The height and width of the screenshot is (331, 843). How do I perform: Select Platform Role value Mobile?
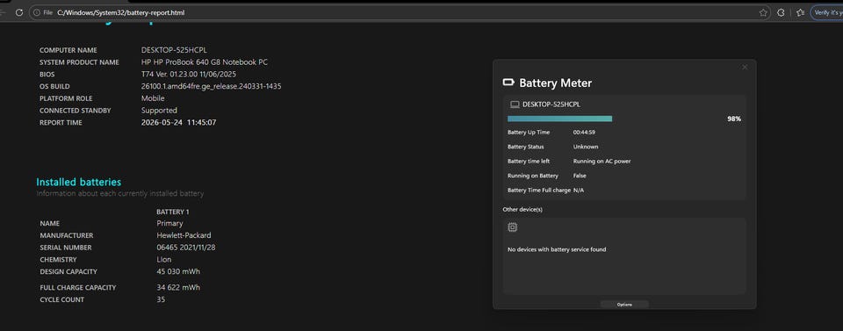pyautogui.click(x=153, y=98)
